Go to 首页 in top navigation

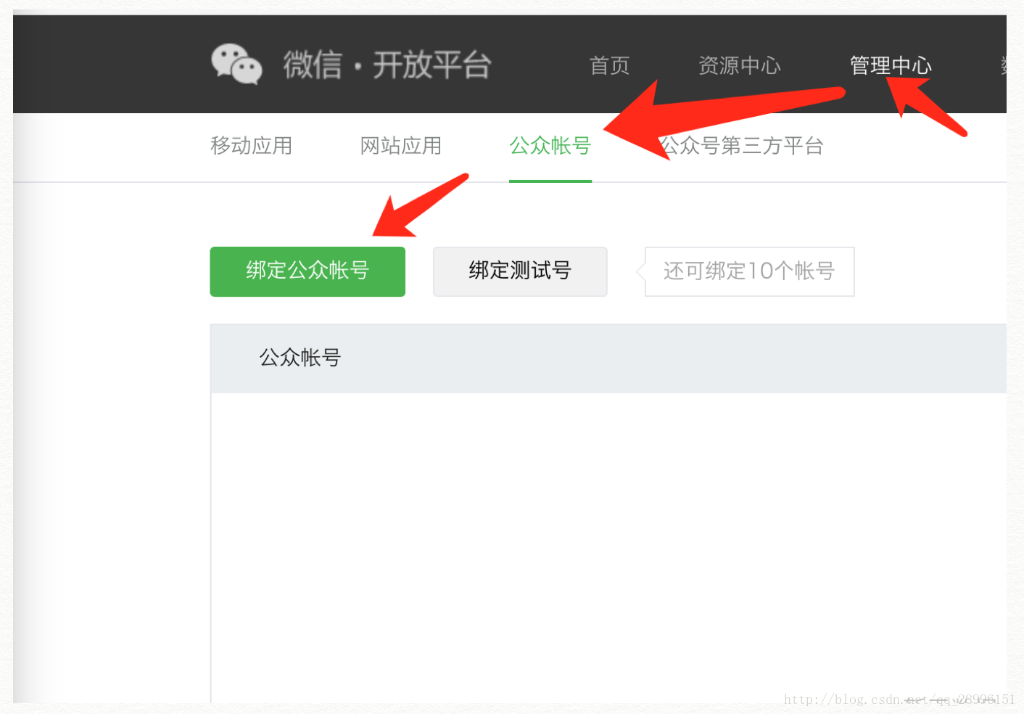pos(610,66)
